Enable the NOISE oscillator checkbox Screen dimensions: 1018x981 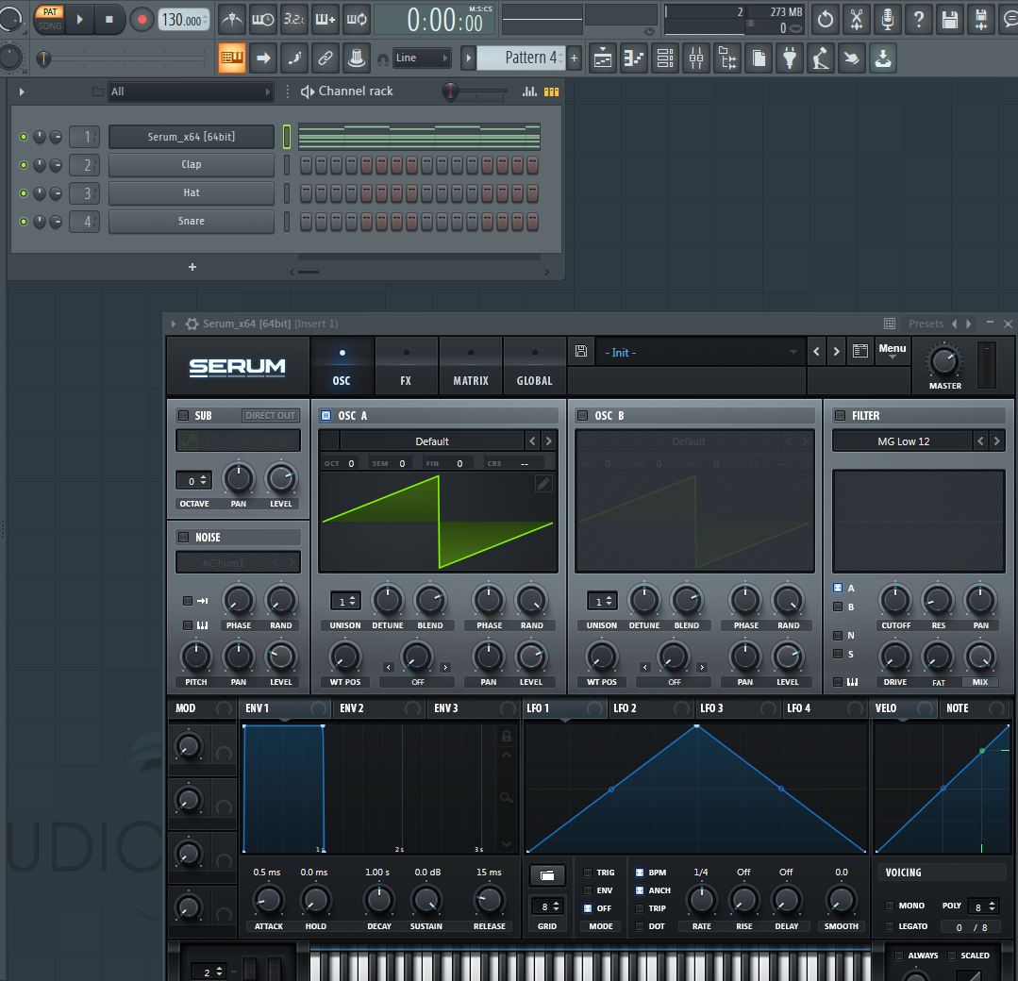184,537
